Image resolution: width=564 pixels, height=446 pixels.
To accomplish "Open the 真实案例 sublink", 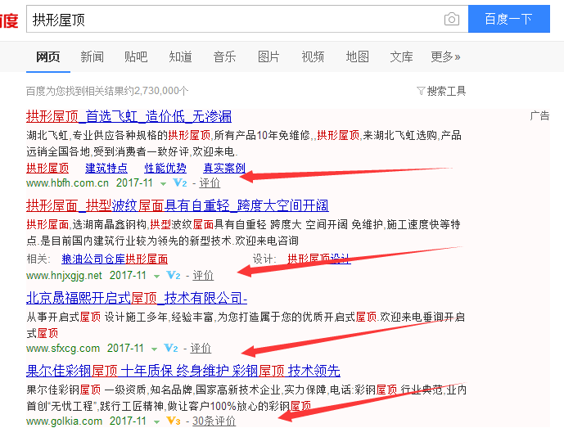I will (x=224, y=168).
